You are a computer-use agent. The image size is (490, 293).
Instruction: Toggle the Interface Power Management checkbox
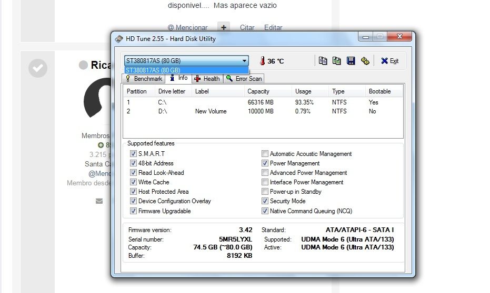(x=265, y=182)
